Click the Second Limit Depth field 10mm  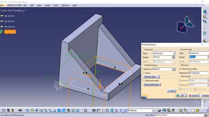[x=198, y=57]
